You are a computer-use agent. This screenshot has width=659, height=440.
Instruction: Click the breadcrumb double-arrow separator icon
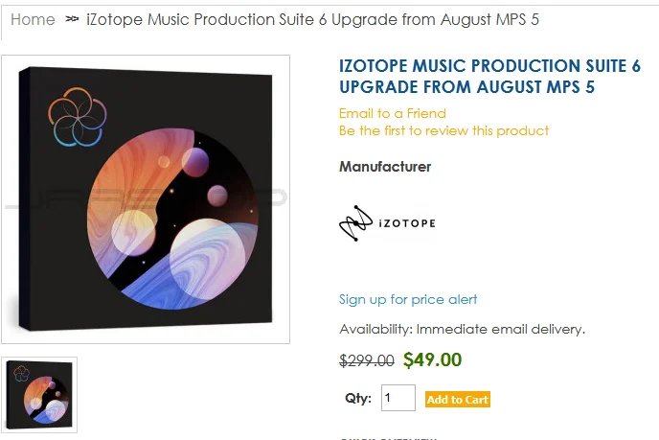72,19
